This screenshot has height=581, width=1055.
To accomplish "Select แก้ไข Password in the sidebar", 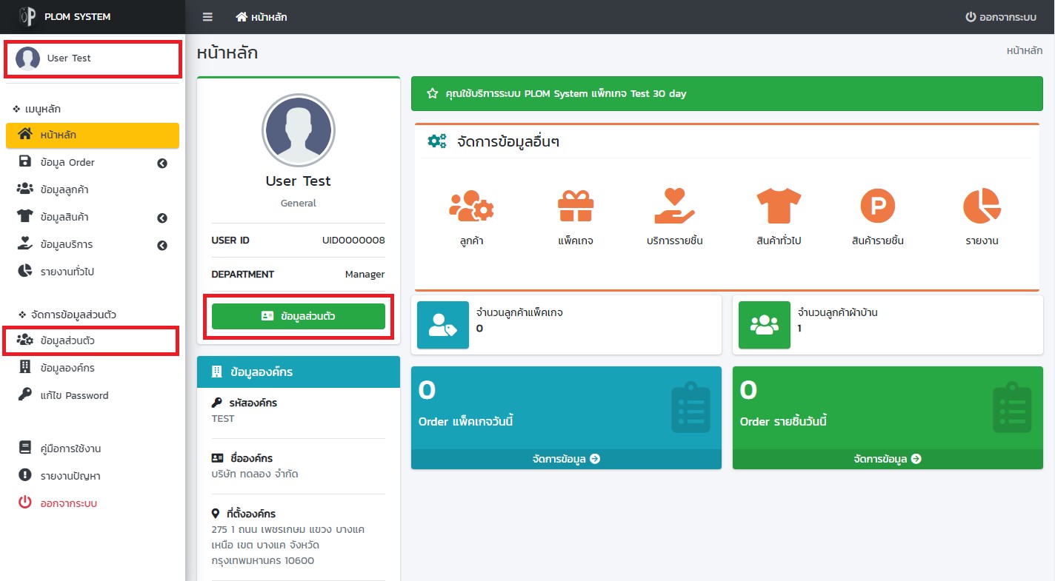I will click(x=73, y=395).
